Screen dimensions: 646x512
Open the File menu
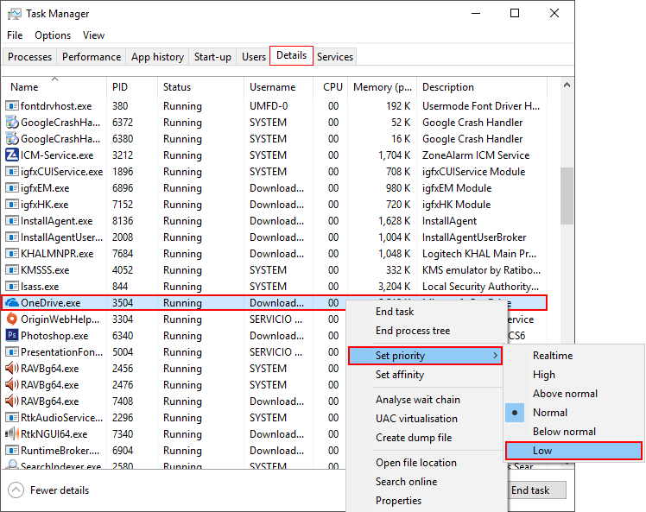[x=15, y=35]
